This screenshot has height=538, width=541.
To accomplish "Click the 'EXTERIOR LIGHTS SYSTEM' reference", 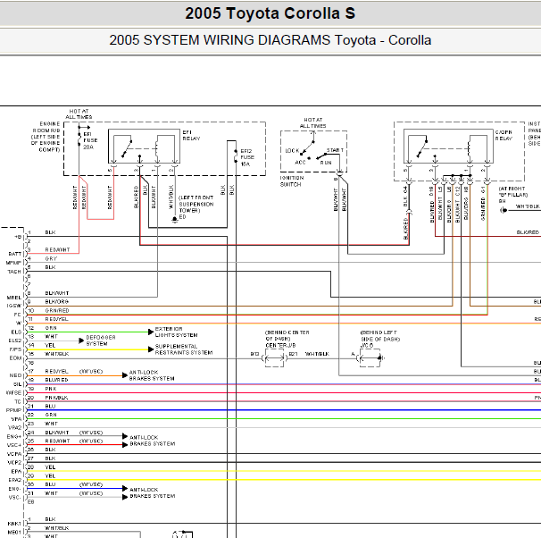I will pyautogui.click(x=176, y=332).
